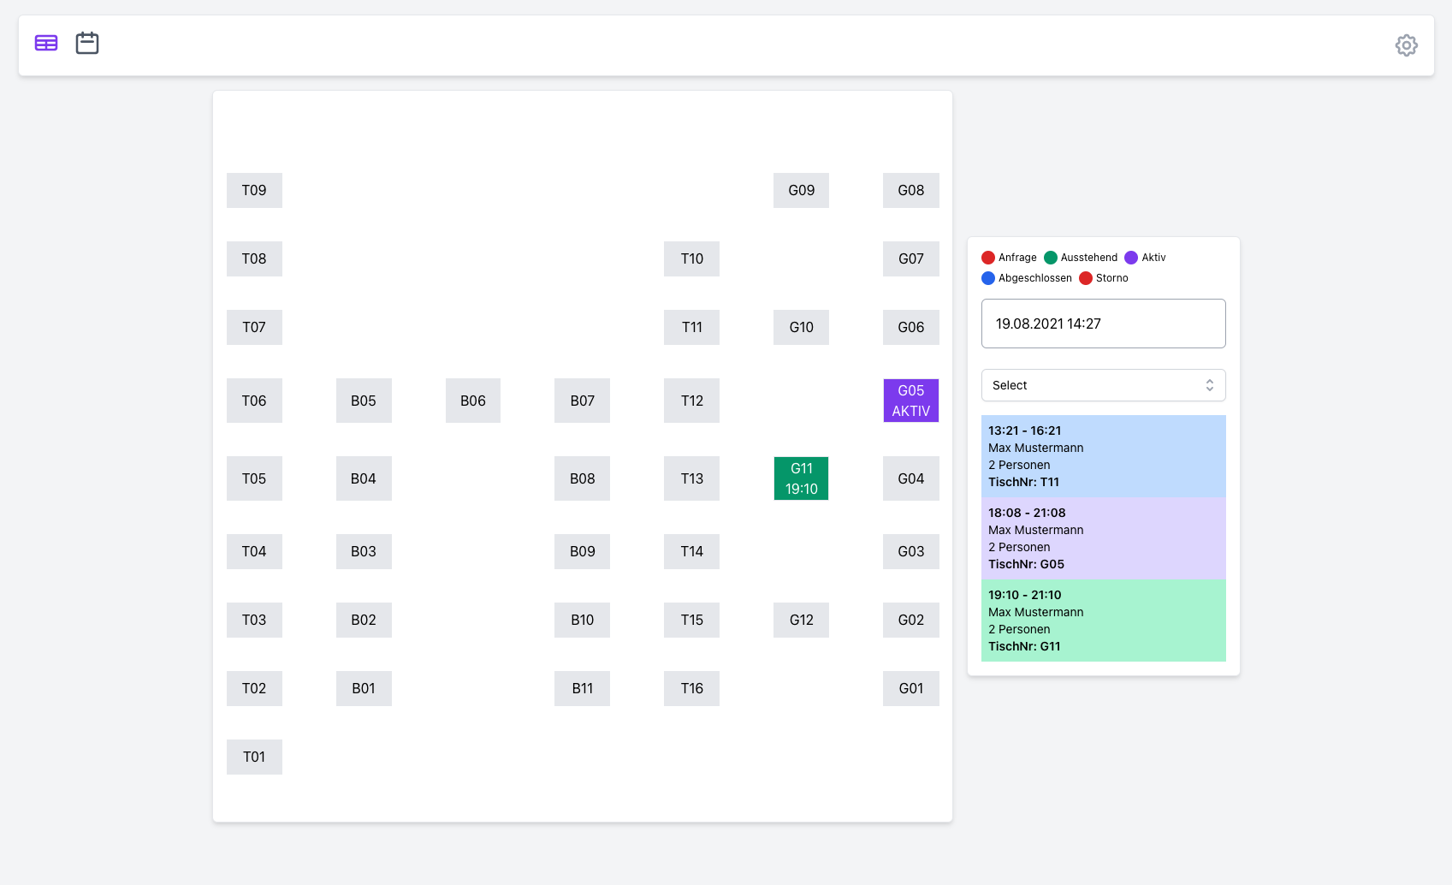Viewport: 1452px width, 885px height.
Task: Select table G06
Action: [911, 327]
